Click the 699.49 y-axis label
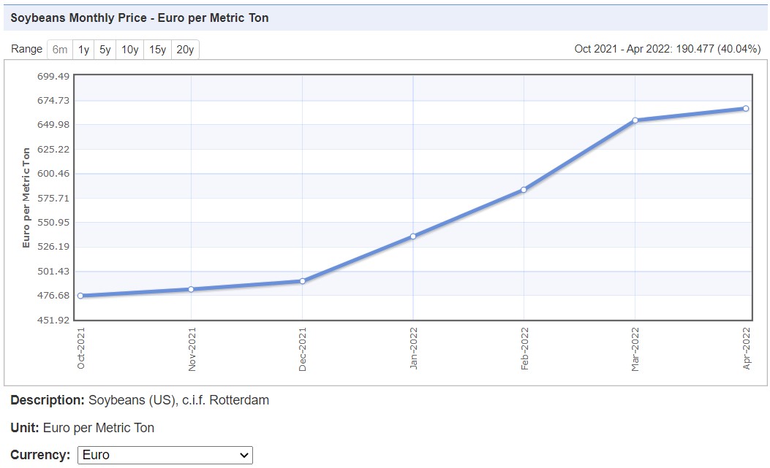Image resolution: width=770 pixels, height=468 pixels. [53, 76]
